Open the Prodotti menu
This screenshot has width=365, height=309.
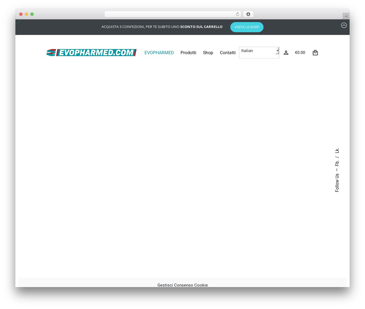(x=188, y=53)
